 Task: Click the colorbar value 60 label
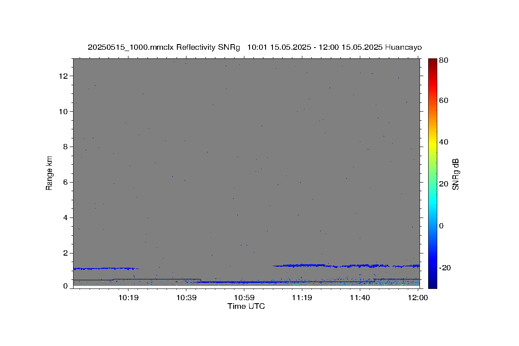click(444, 100)
